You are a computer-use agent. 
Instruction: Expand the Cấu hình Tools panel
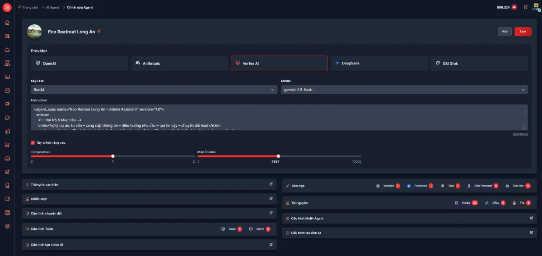click(x=149, y=229)
